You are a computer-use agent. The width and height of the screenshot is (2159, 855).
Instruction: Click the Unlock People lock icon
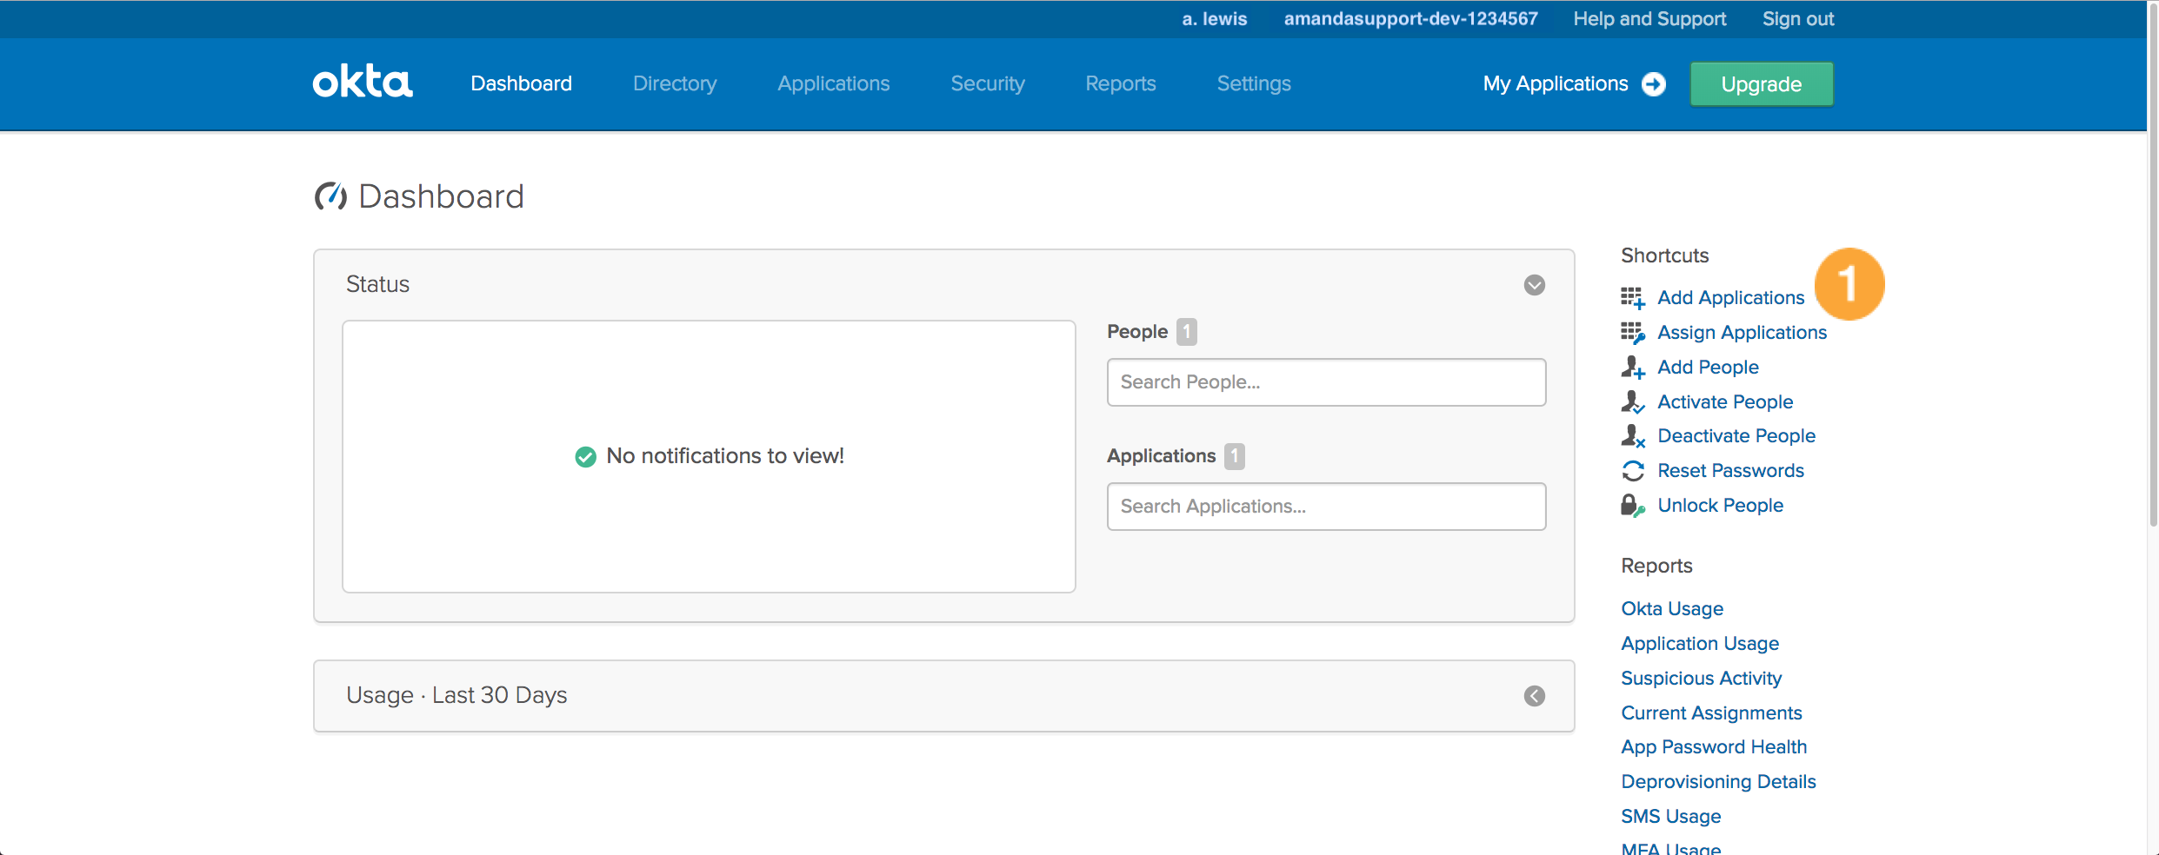pyautogui.click(x=1632, y=506)
